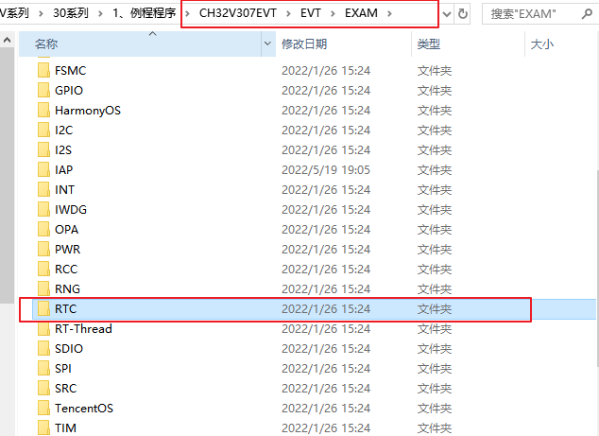Viewport: 599px width, 436px height.
Task: Sort files by 修改日期 column
Action: coord(304,44)
